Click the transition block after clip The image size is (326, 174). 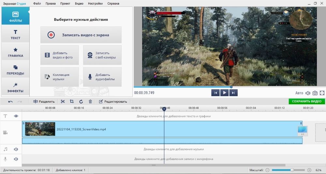click(303, 131)
